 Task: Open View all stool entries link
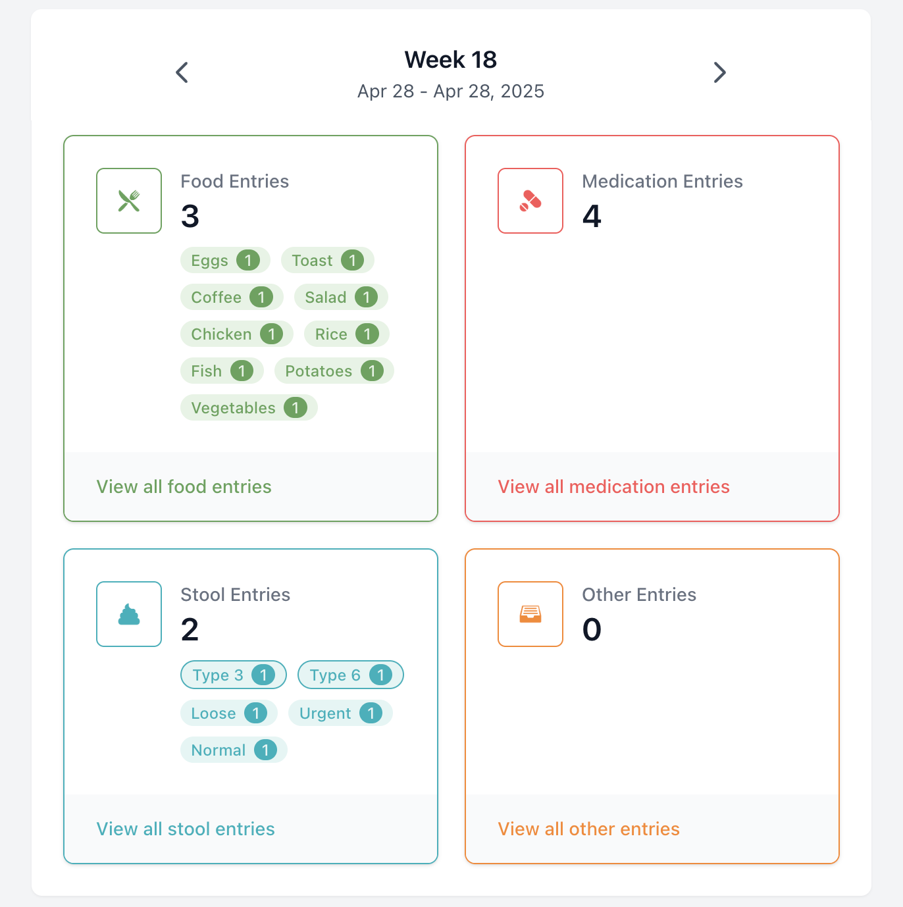186,829
